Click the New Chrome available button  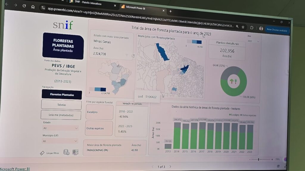pos(277,30)
